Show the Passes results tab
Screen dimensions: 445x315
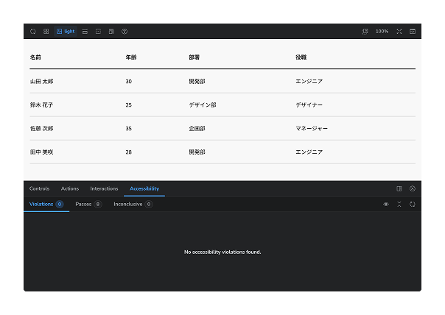pos(88,204)
